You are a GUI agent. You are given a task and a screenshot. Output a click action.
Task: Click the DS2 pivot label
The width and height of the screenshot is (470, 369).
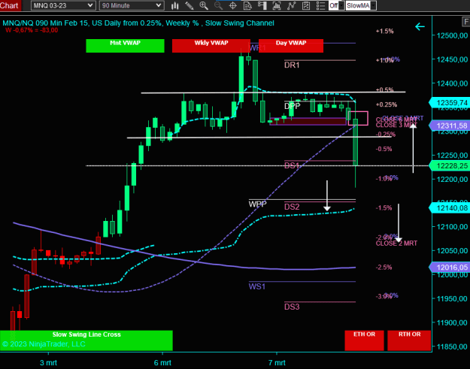[292, 207]
